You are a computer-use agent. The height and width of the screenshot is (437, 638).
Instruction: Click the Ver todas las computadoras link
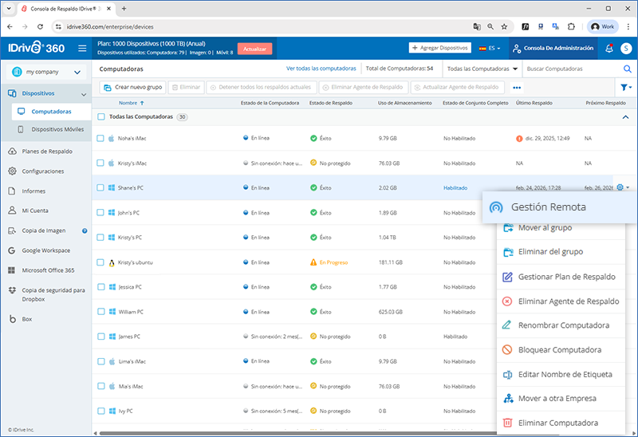(x=320, y=69)
